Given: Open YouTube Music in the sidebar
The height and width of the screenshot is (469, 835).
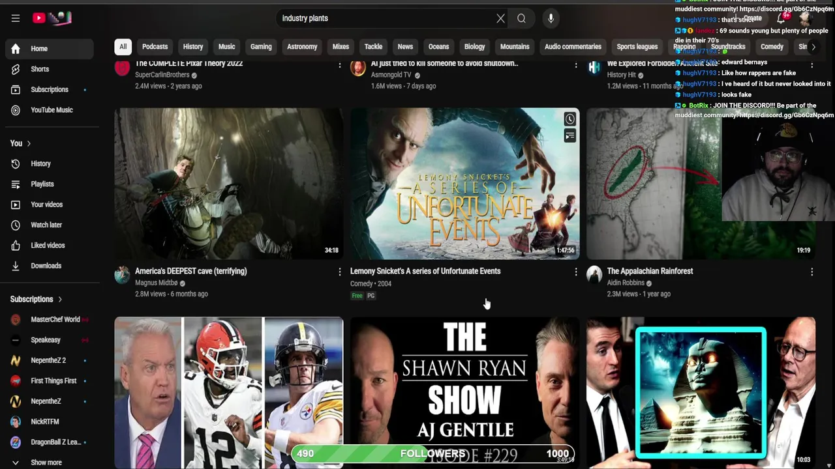Looking at the screenshot, I should point(50,110).
